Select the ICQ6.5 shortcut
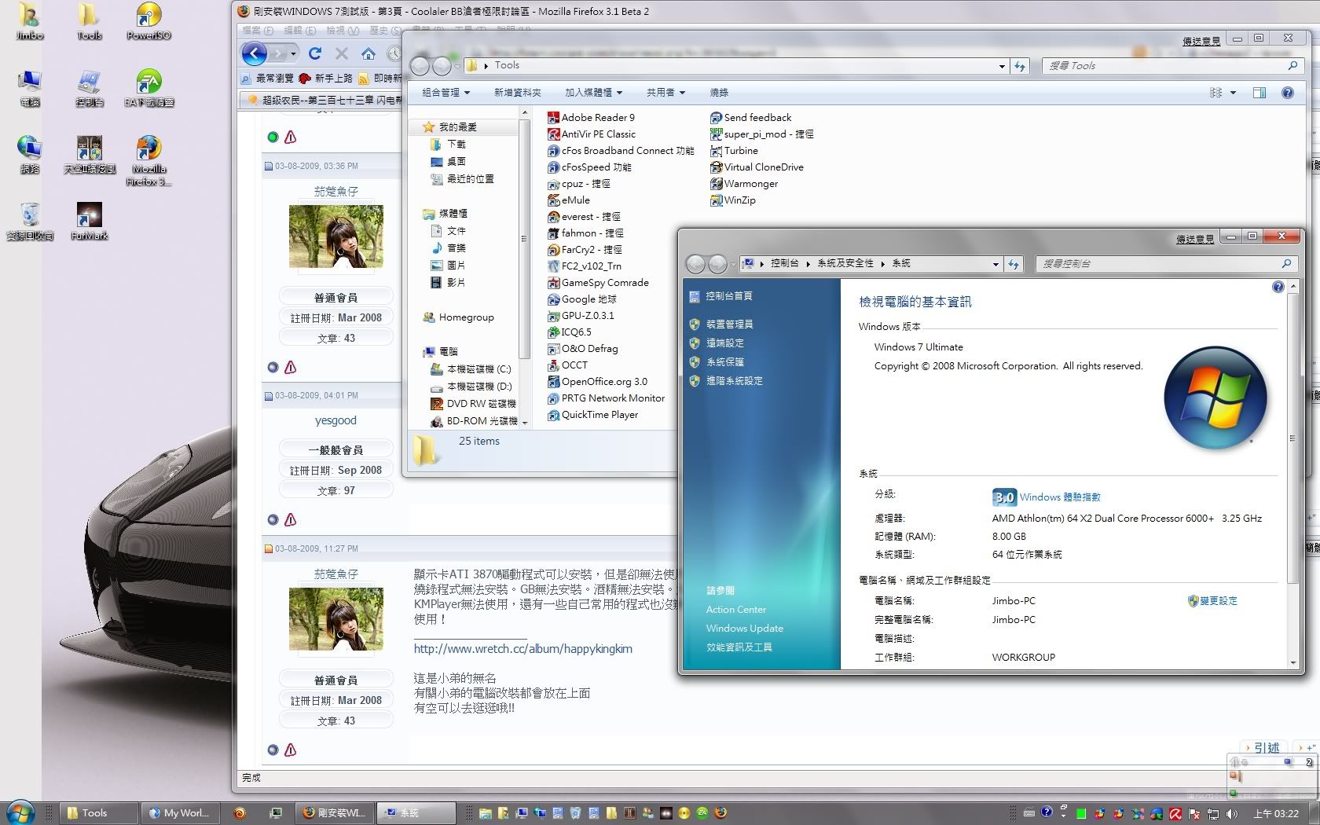 [x=570, y=332]
